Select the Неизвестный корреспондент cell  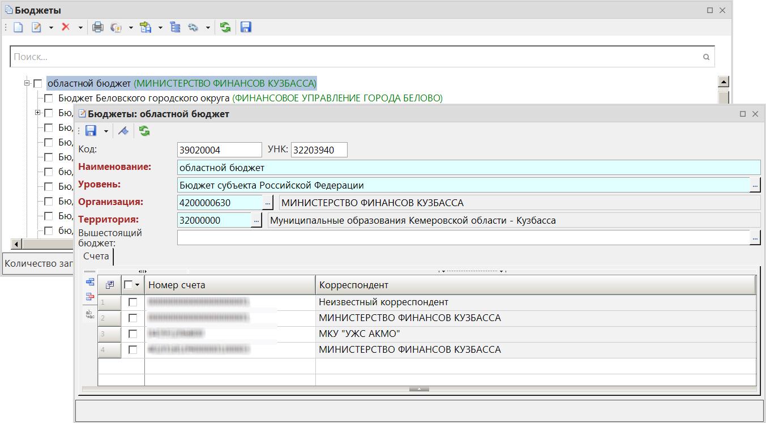pyautogui.click(x=536, y=302)
